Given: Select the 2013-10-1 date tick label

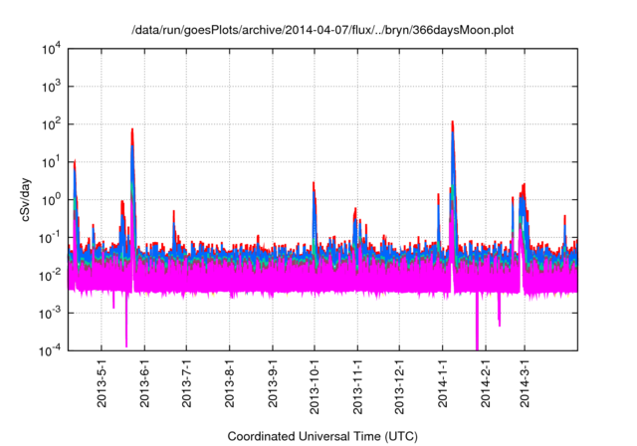Looking at the screenshot, I should pos(314,386).
